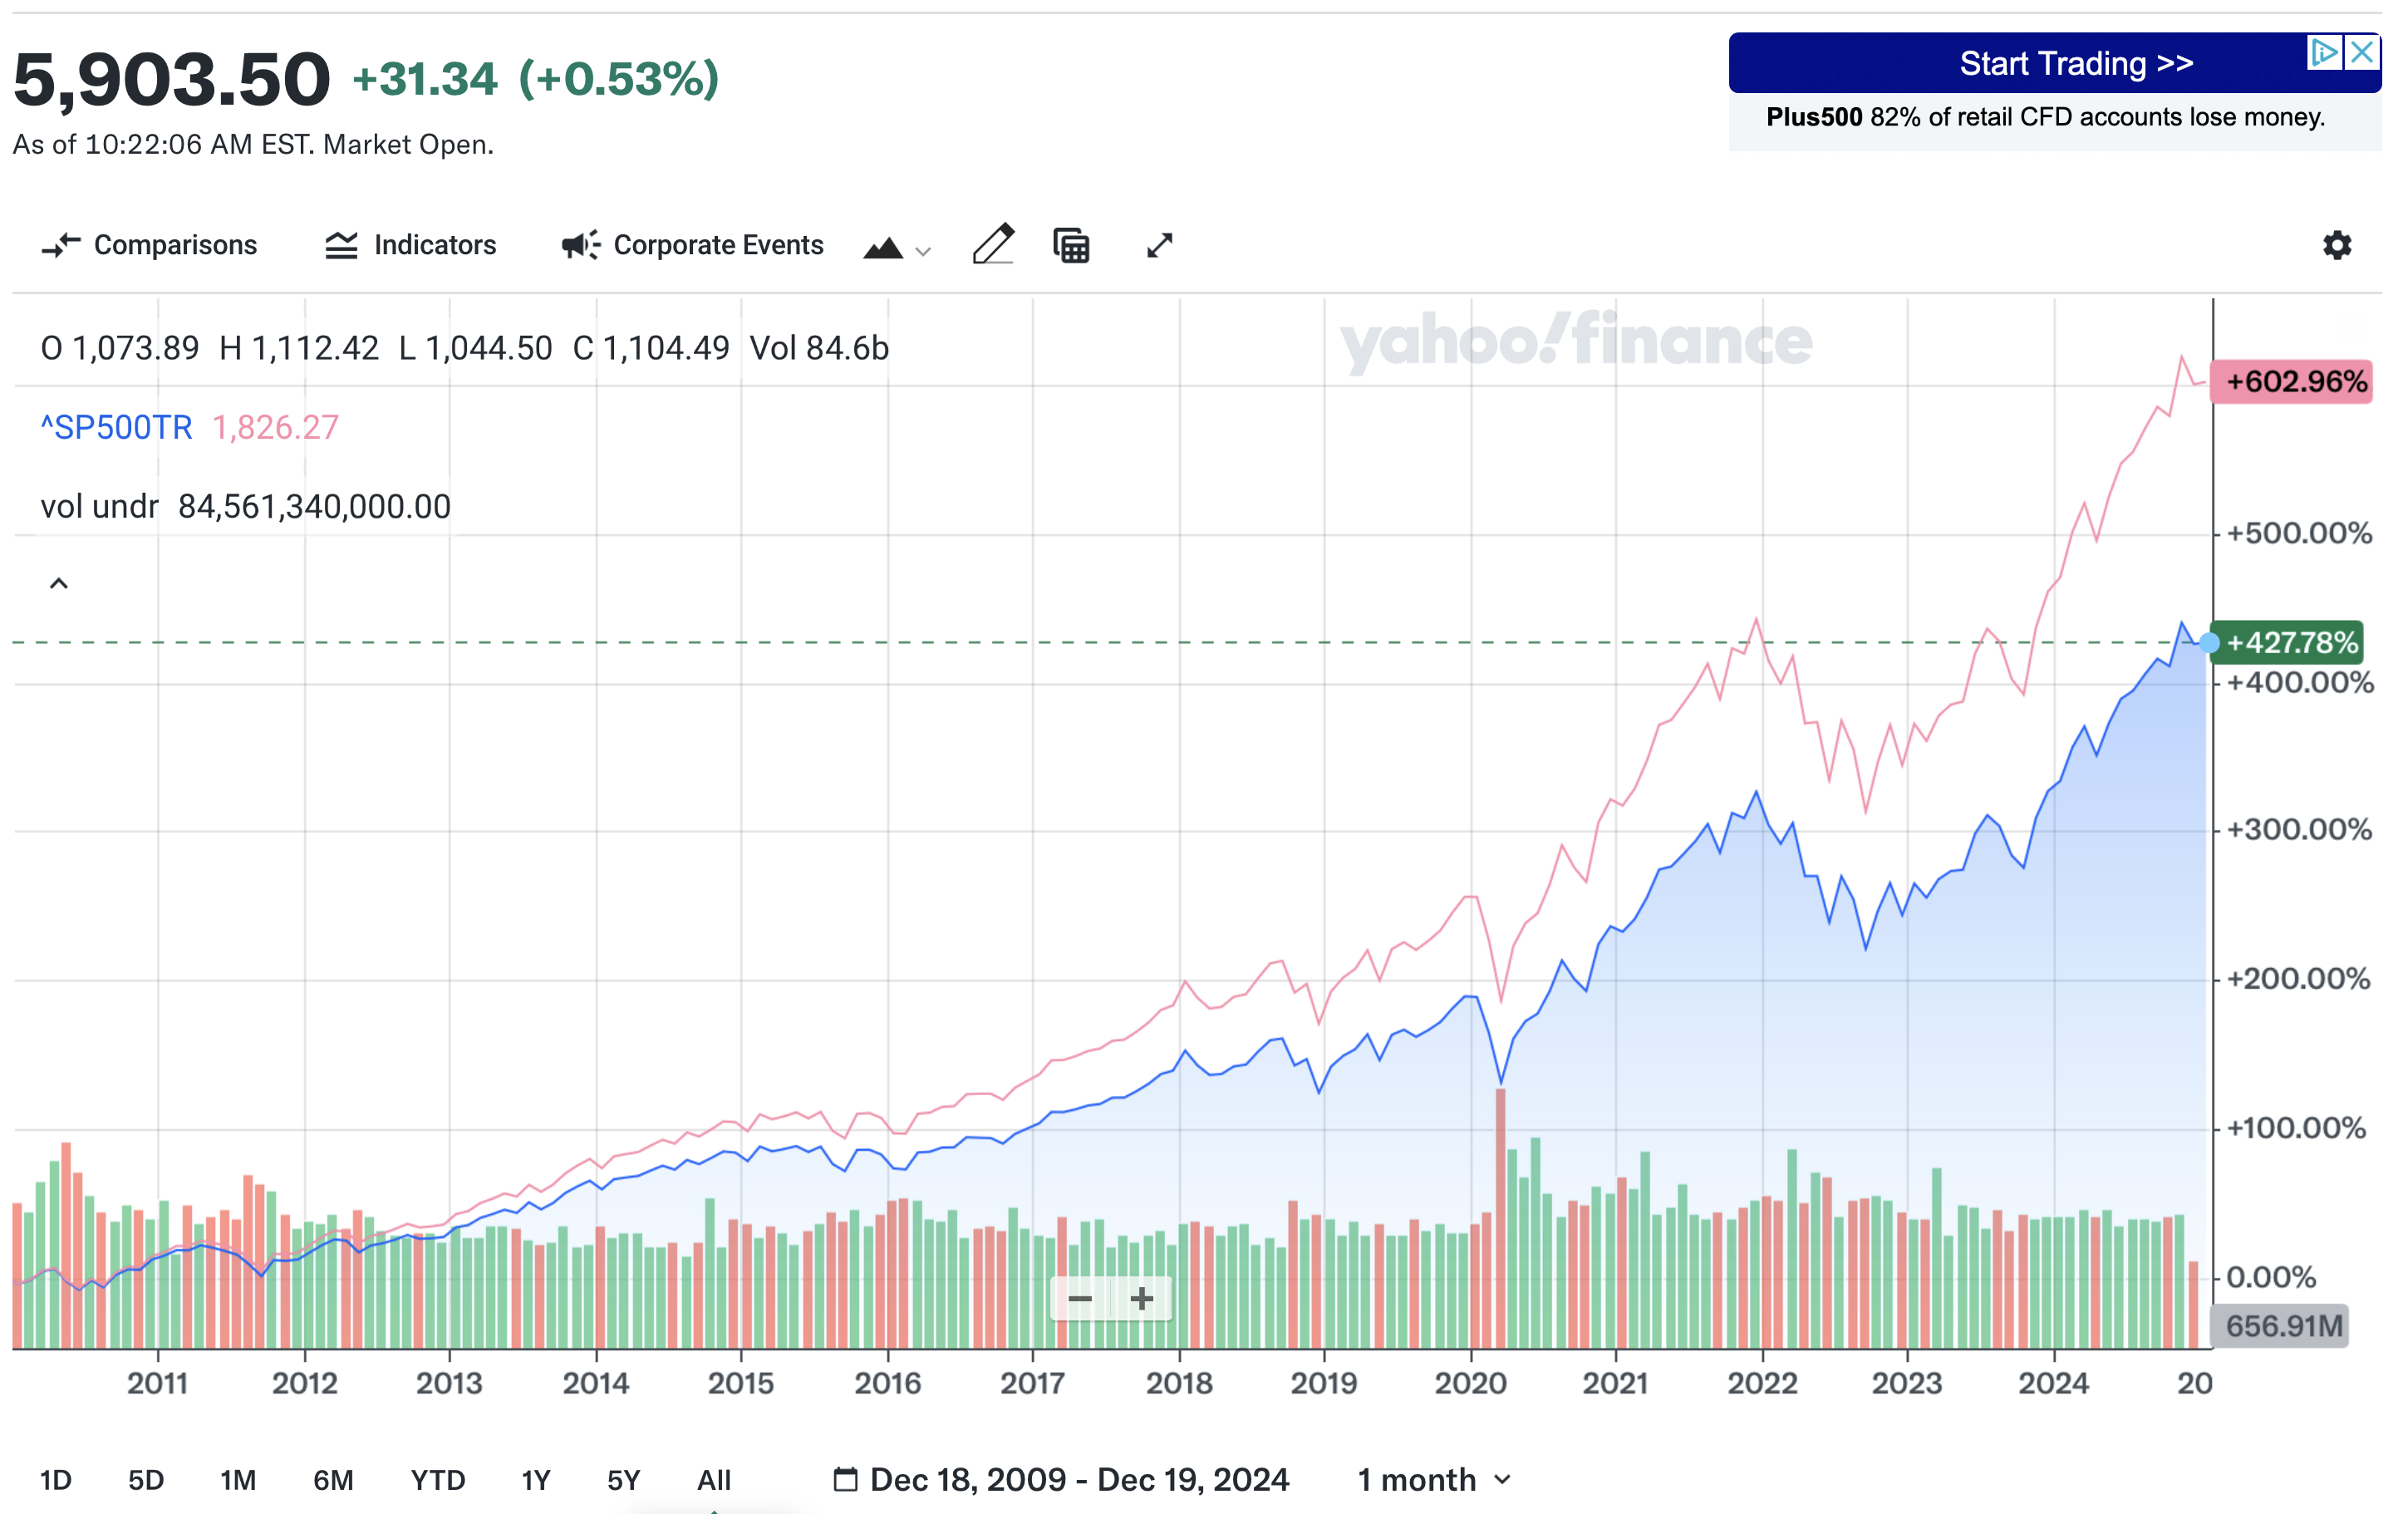
Task: Select the 6M range
Action: point(333,1479)
